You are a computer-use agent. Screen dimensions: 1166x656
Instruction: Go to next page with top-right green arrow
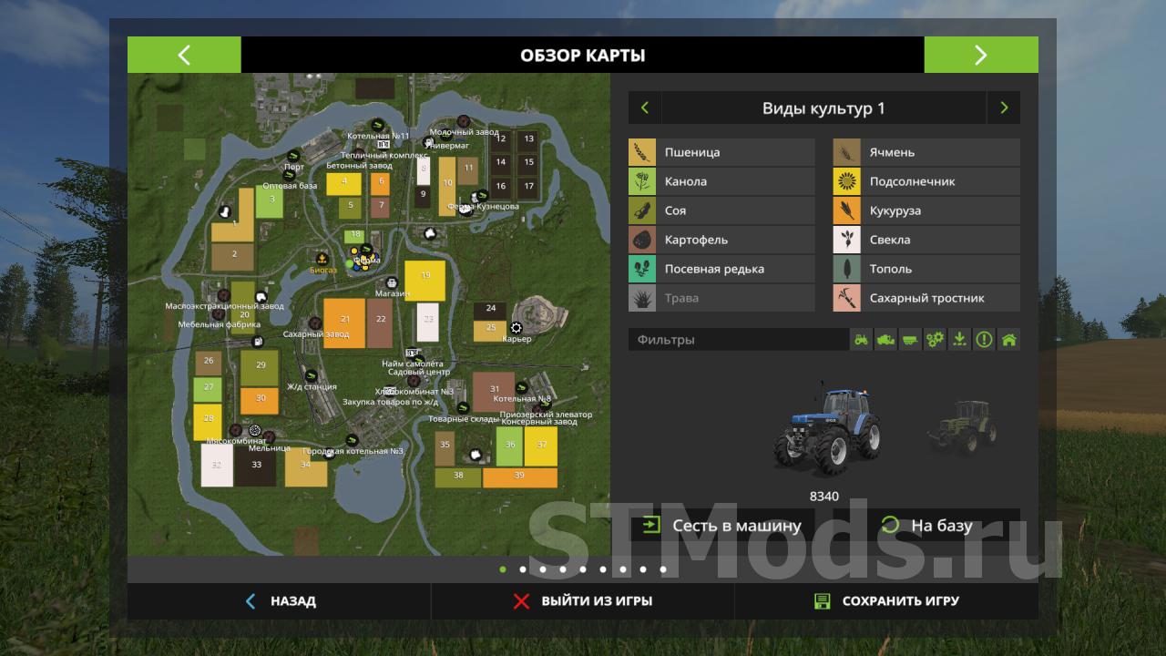(x=981, y=55)
